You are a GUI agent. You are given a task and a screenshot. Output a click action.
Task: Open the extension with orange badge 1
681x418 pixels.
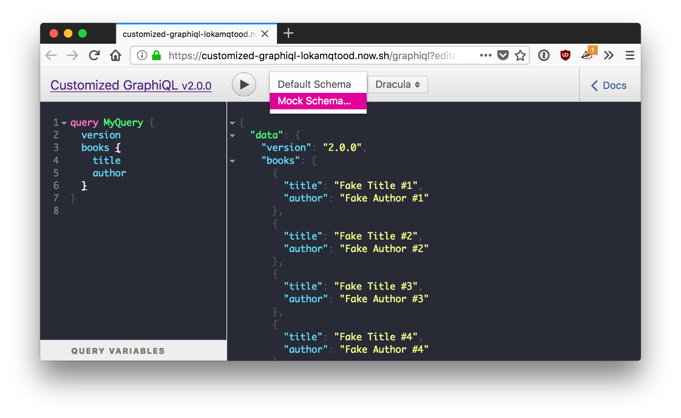[588, 54]
